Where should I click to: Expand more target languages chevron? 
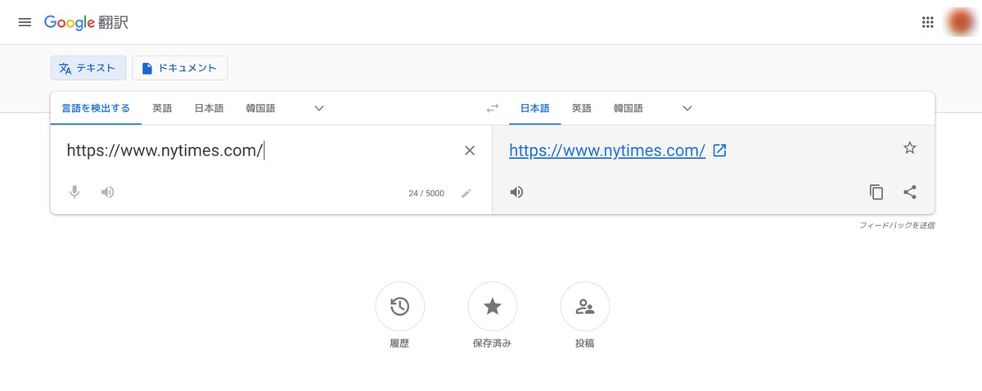point(687,108)
